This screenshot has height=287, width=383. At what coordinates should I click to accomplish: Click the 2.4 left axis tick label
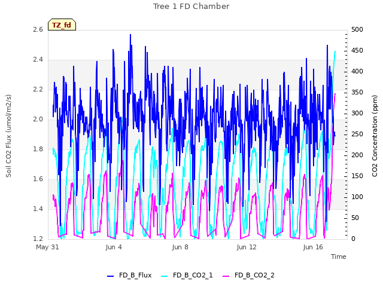[x=38, y=60]
